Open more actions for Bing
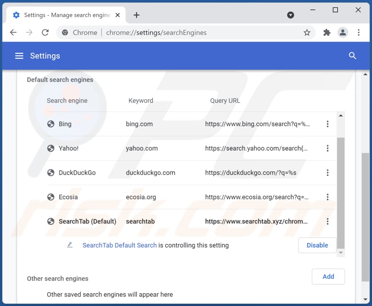372x306 pixels. (327, 124)
